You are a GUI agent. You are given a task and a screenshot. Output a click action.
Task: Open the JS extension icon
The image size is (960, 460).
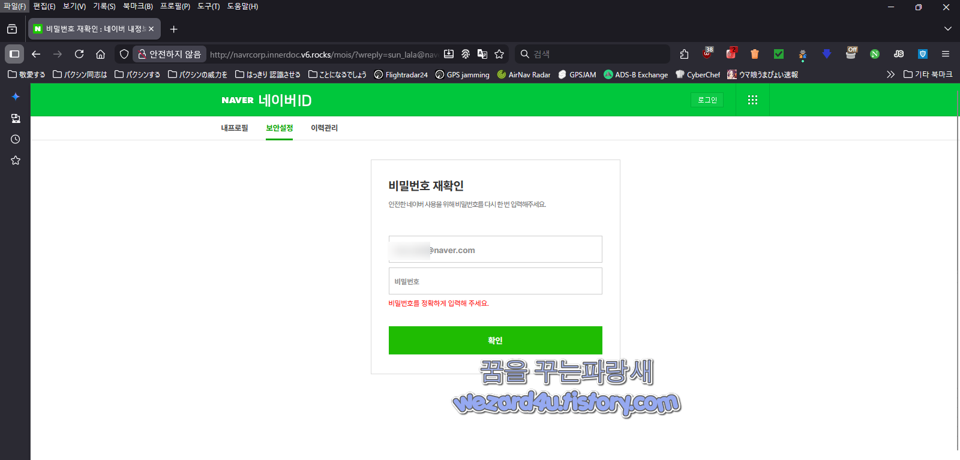[899, 54]
